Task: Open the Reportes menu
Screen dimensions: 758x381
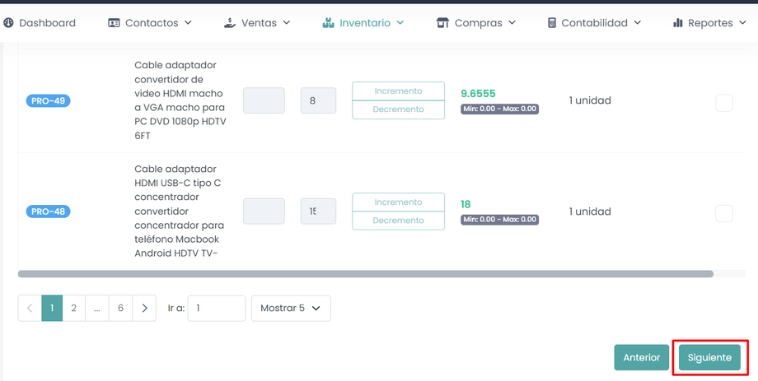Action: tap(709, 23)
